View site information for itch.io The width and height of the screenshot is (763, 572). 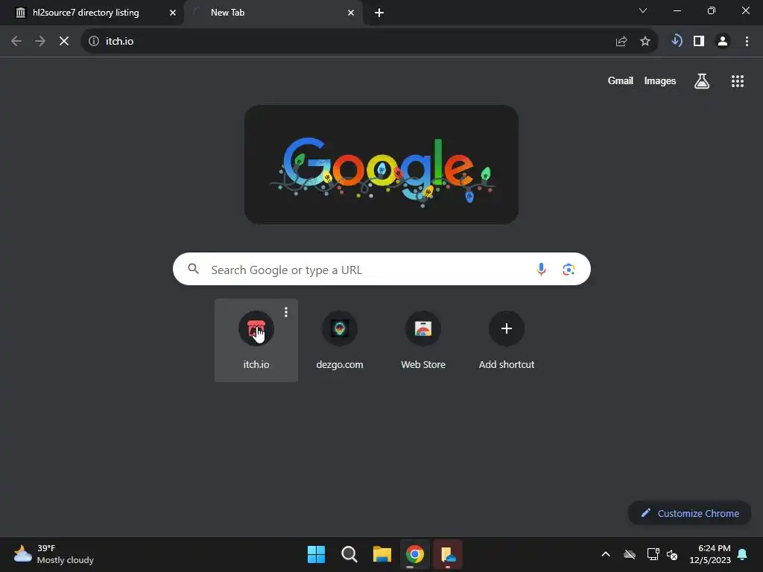[93, 42]
